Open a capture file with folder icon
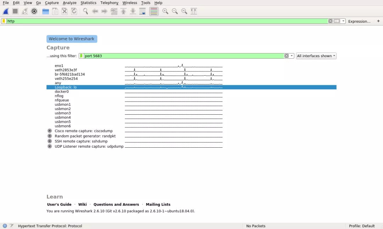Image resolution: width=383 pixels, height=229 pixels. coord(45,11)
